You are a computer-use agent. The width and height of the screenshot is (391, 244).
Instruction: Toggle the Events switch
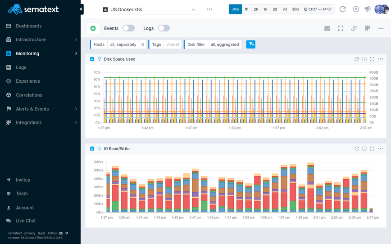click(x=128, y=28)
